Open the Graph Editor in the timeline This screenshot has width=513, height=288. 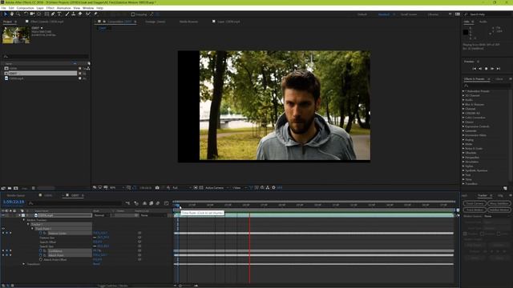166,203
